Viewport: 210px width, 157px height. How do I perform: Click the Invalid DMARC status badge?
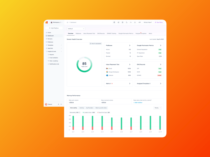coord(159,75)
